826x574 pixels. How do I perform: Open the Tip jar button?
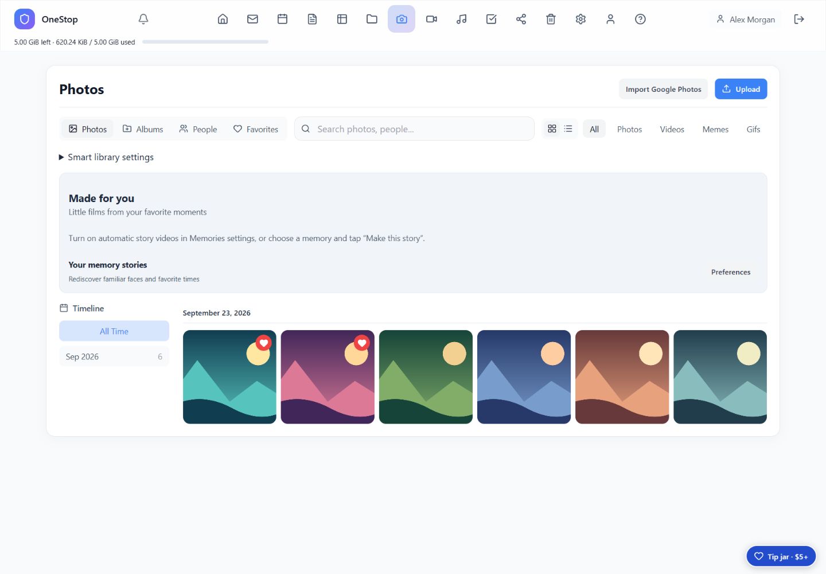781,556
